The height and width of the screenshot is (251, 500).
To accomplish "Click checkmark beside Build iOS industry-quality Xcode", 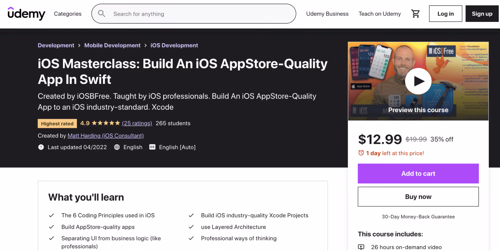I will coord(191,215).
